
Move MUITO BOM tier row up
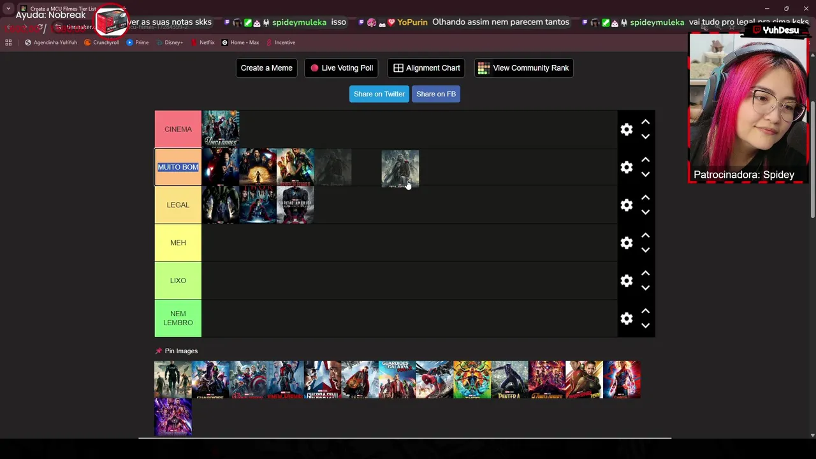(645, 159)
